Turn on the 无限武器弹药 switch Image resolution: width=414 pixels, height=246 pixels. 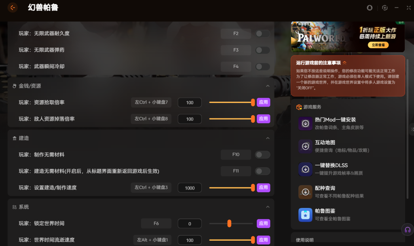[x=263, y=50]
